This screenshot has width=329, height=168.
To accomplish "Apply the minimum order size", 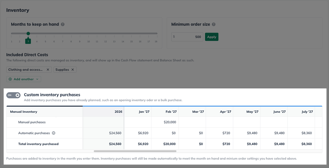I will click(211, 37).
